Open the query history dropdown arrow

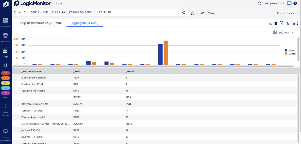click(20, 12)
